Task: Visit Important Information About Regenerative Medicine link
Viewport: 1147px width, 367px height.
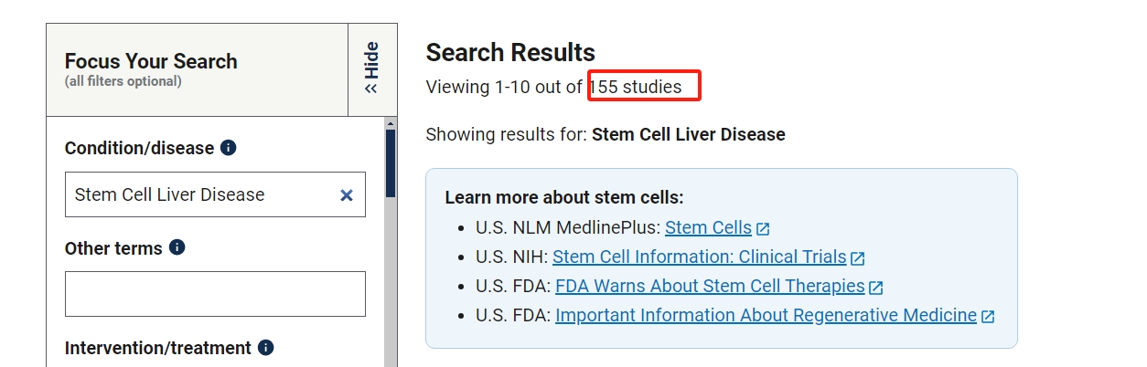Action: pos(766,315)
